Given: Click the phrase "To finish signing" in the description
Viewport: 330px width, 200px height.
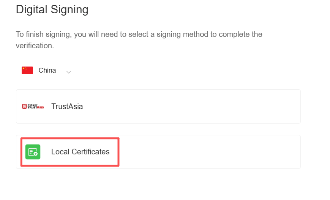Looking at the screenshot, I should (42, 34).
